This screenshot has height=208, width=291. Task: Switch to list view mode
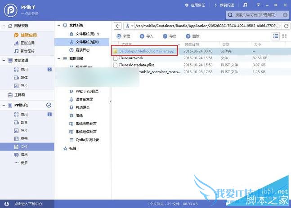(276, 36)
